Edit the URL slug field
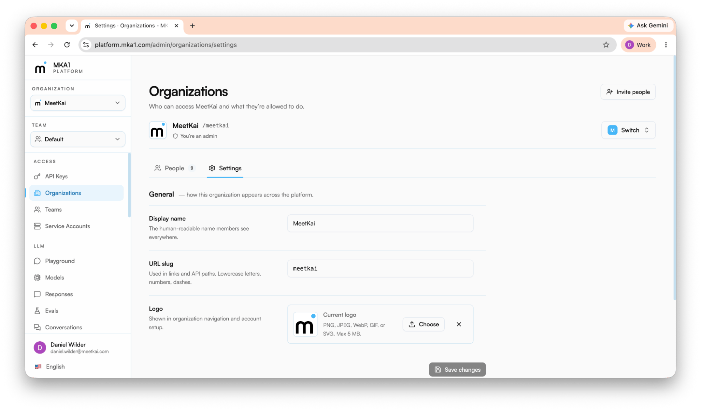 [380, 268]
